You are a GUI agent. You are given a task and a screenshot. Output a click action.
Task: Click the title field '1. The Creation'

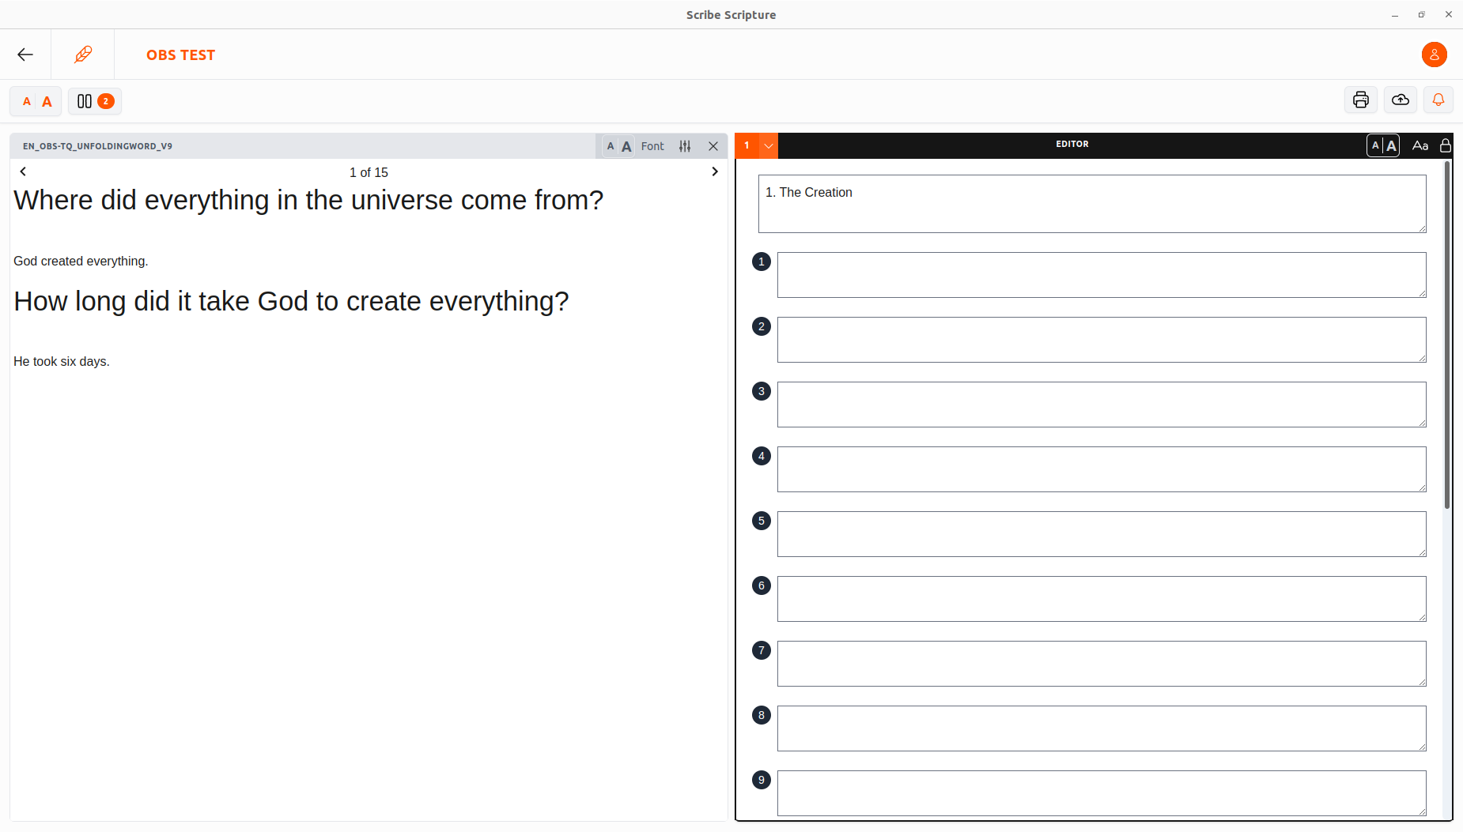1092,204
